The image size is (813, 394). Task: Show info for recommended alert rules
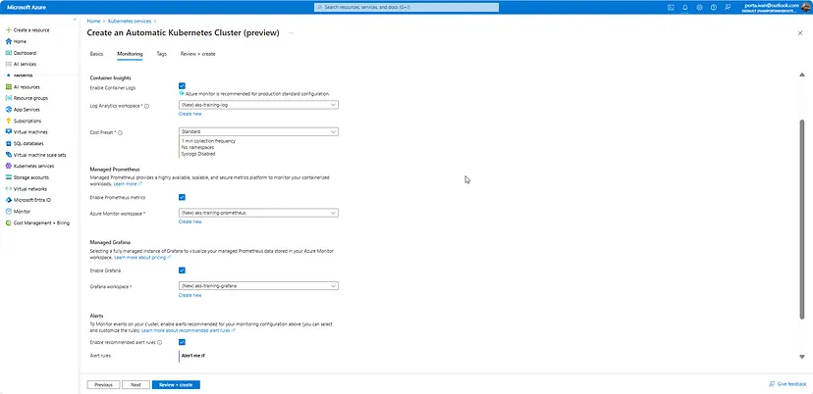(160, 342)
